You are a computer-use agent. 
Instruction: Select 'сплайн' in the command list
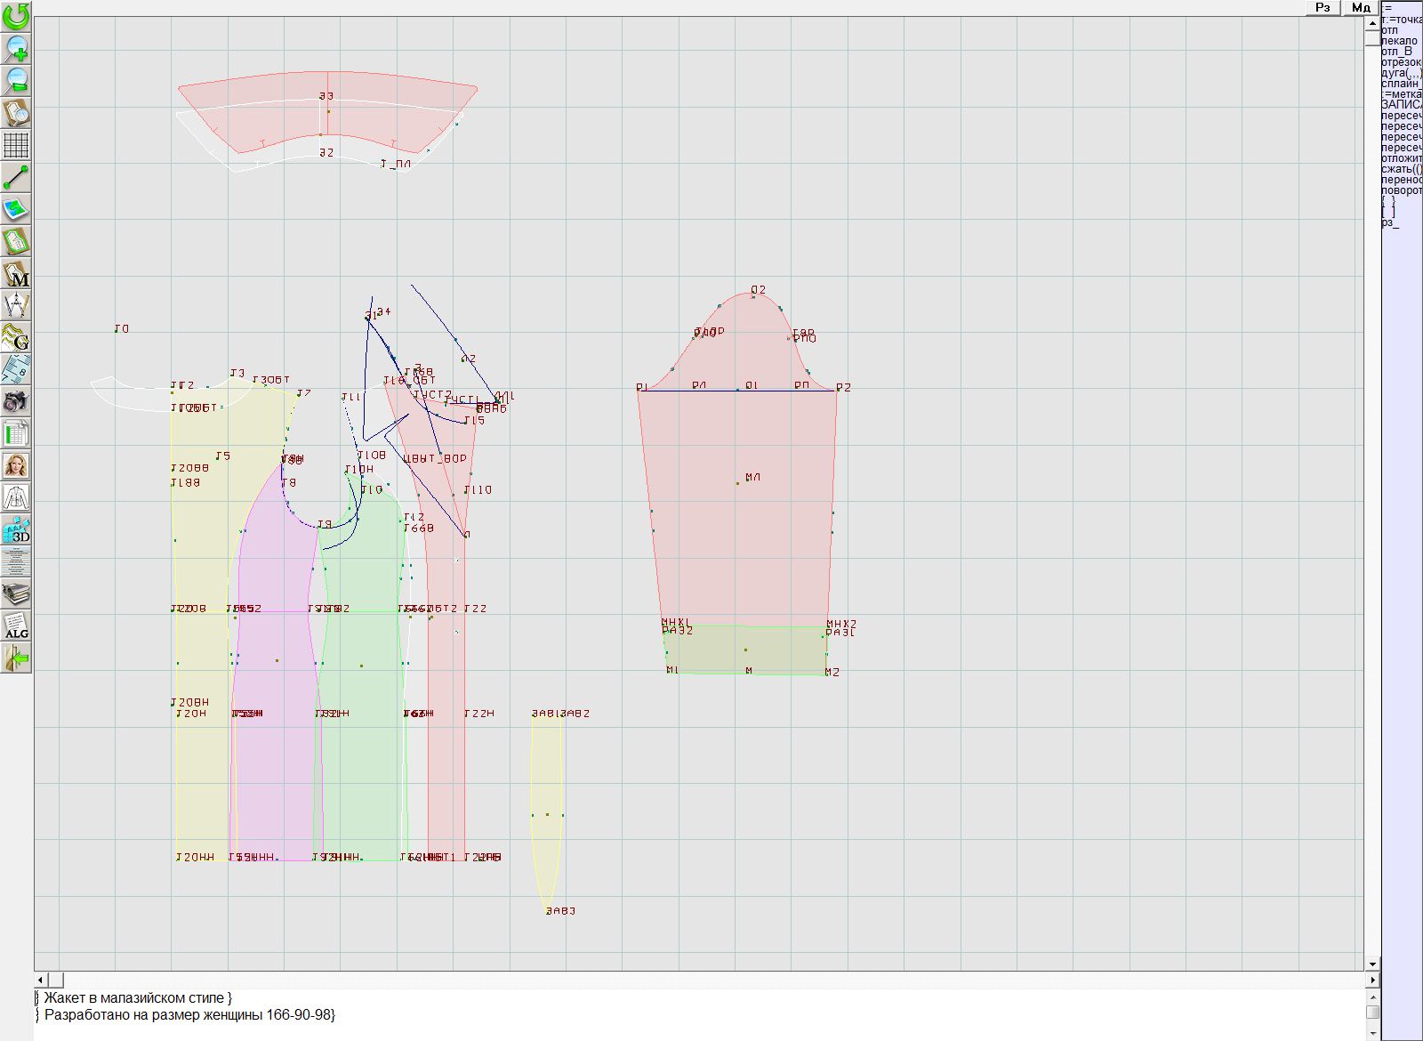point(1401,84)
